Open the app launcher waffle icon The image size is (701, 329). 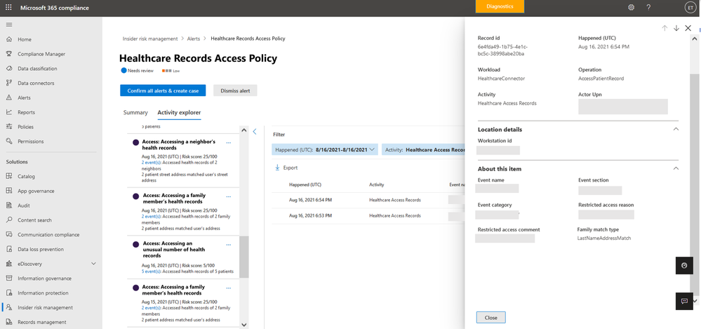8,8
